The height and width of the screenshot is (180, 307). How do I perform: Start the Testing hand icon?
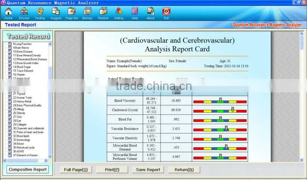coord(40,12)
